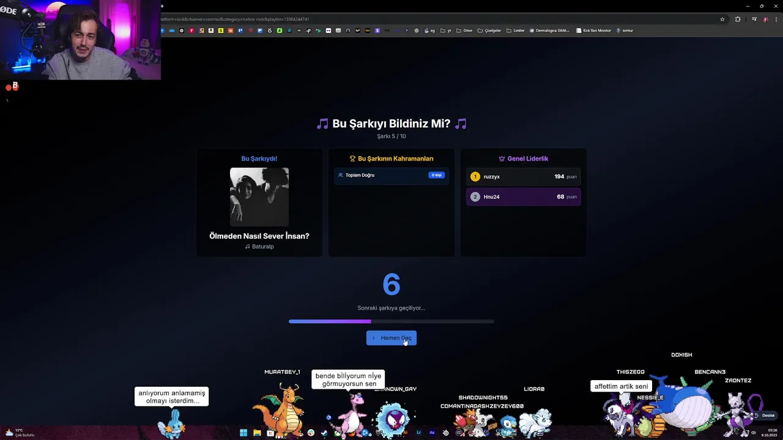Open the Çizelgeler bookmark folder
Screen dimensions: 783x440
point(489,31)
